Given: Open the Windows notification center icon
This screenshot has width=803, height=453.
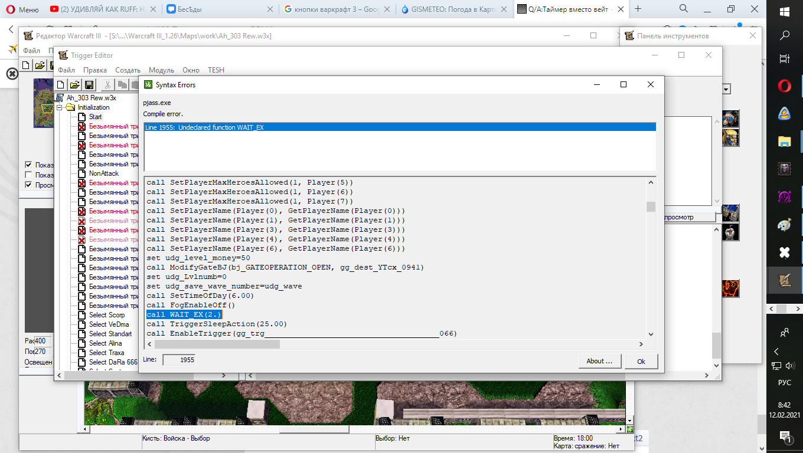Looking at the screenshot, I should click(x=784, y=436).
